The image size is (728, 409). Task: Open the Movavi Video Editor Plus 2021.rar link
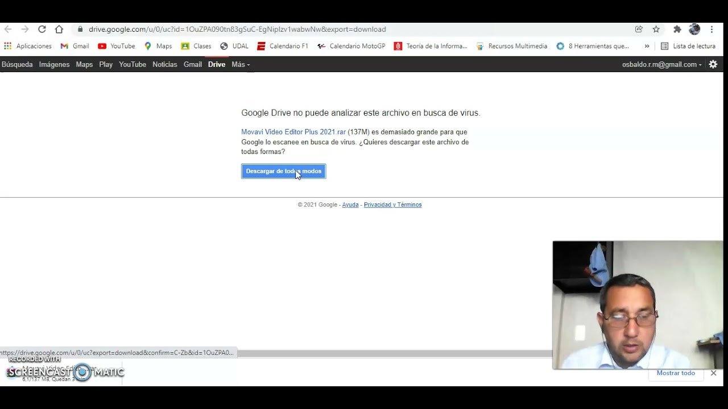click(x=293, y=132)
